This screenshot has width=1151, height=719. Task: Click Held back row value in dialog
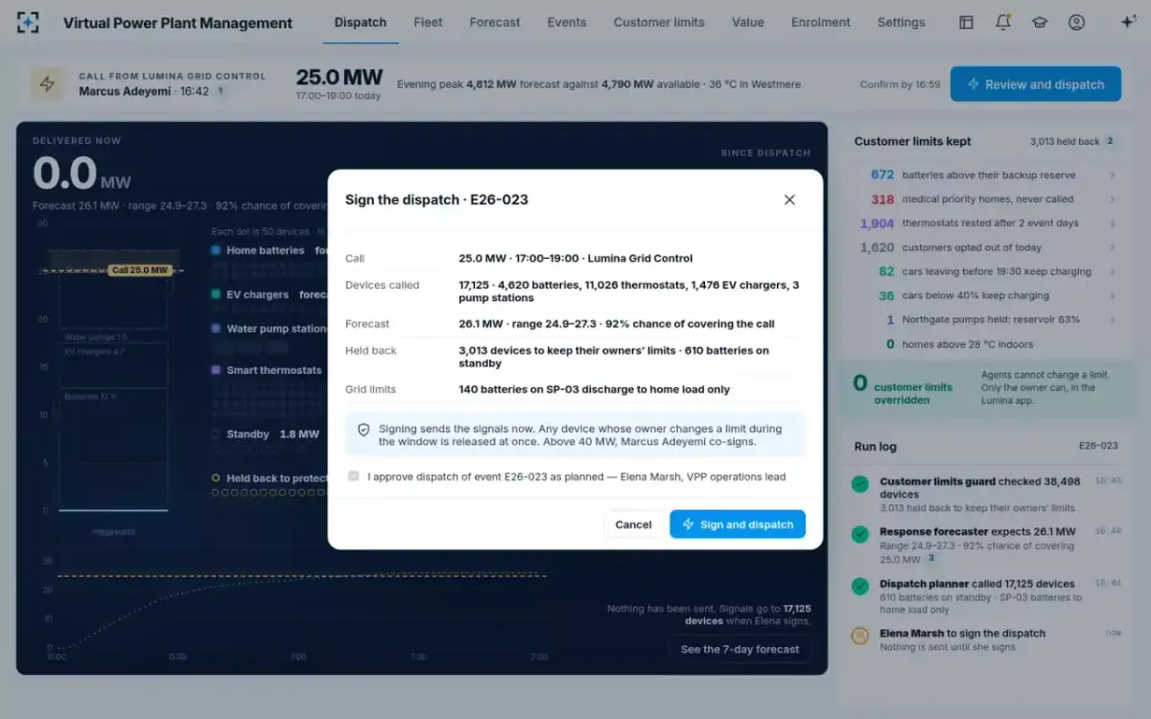614,357
